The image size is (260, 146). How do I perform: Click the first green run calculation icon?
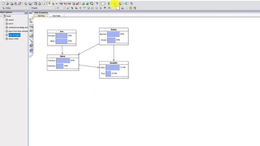[83, 4]
